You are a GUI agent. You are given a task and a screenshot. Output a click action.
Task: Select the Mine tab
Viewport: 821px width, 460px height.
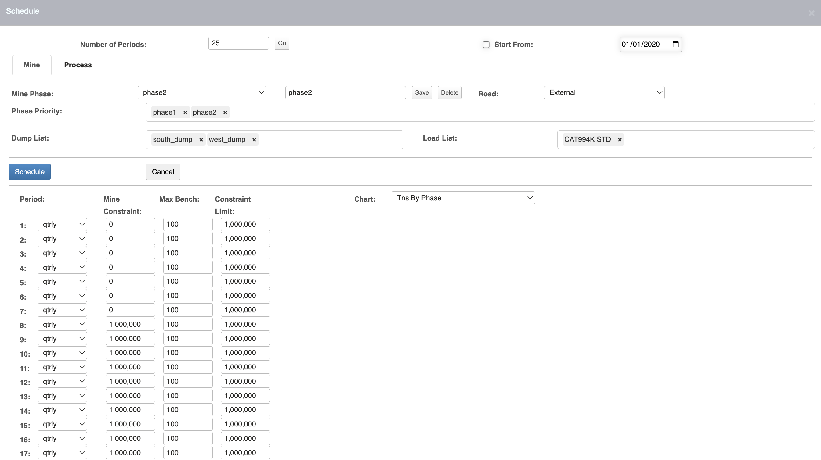pyautogui.click(x=31, y=65)
